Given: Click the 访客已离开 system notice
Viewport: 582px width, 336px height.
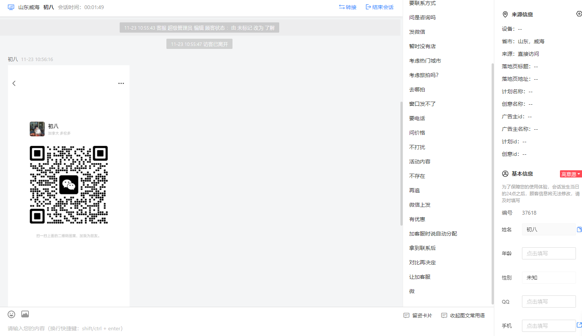Looking at the screenshot, I should [x=199, y=44].
